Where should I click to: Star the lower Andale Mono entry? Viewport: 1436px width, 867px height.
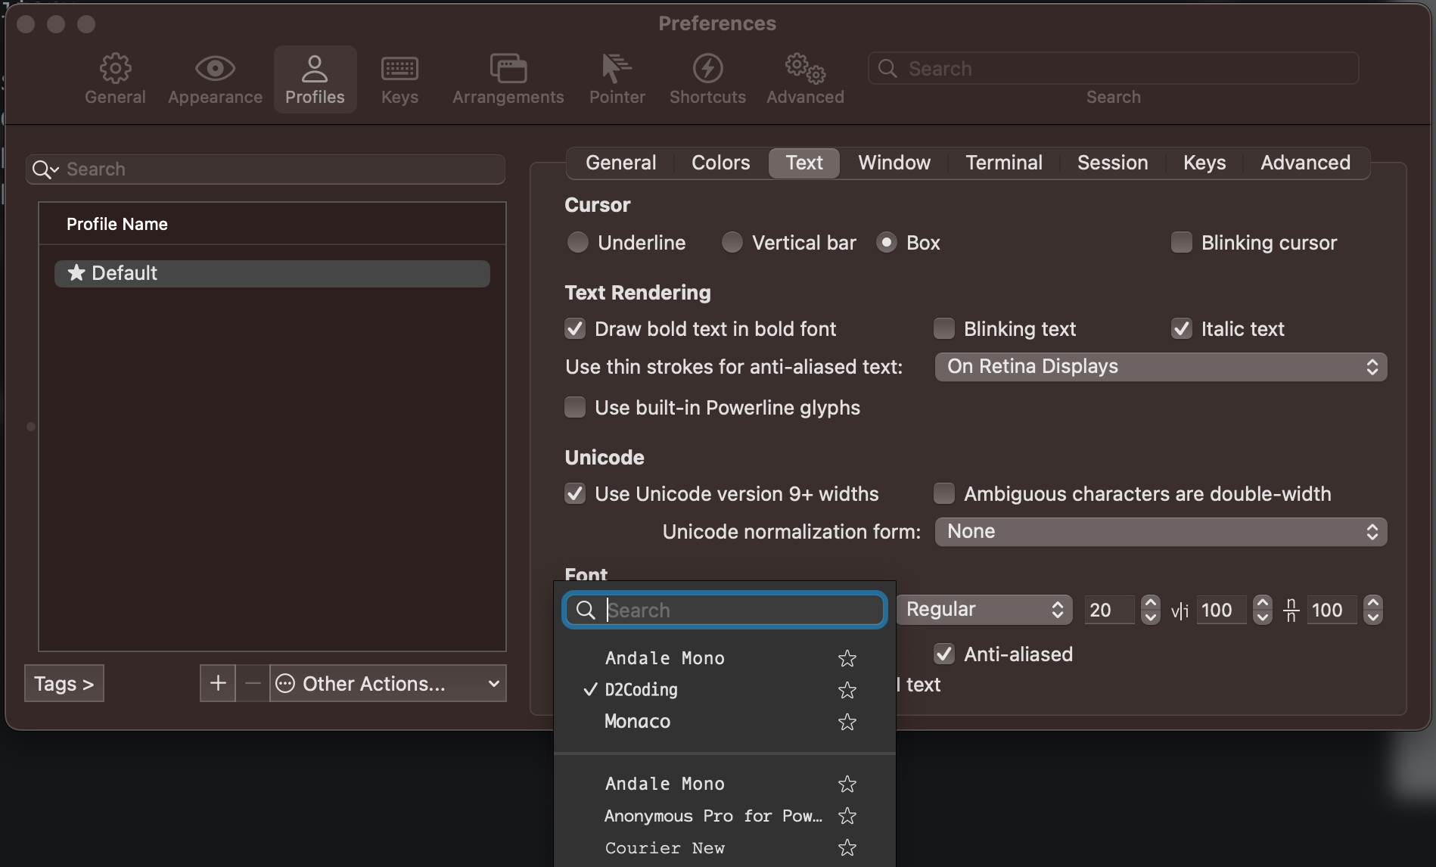847,784
